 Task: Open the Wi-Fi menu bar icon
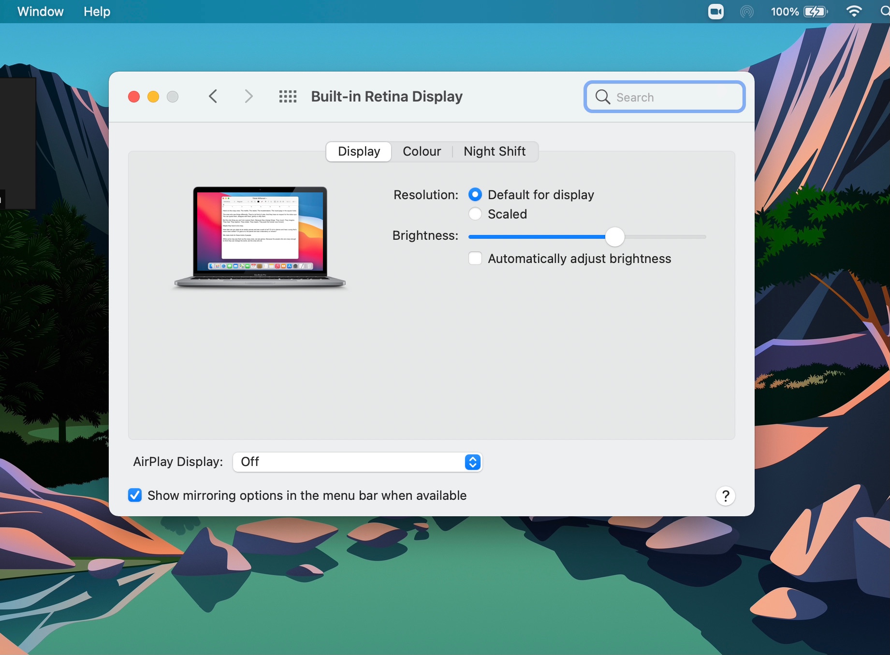[x=854, y=12]
